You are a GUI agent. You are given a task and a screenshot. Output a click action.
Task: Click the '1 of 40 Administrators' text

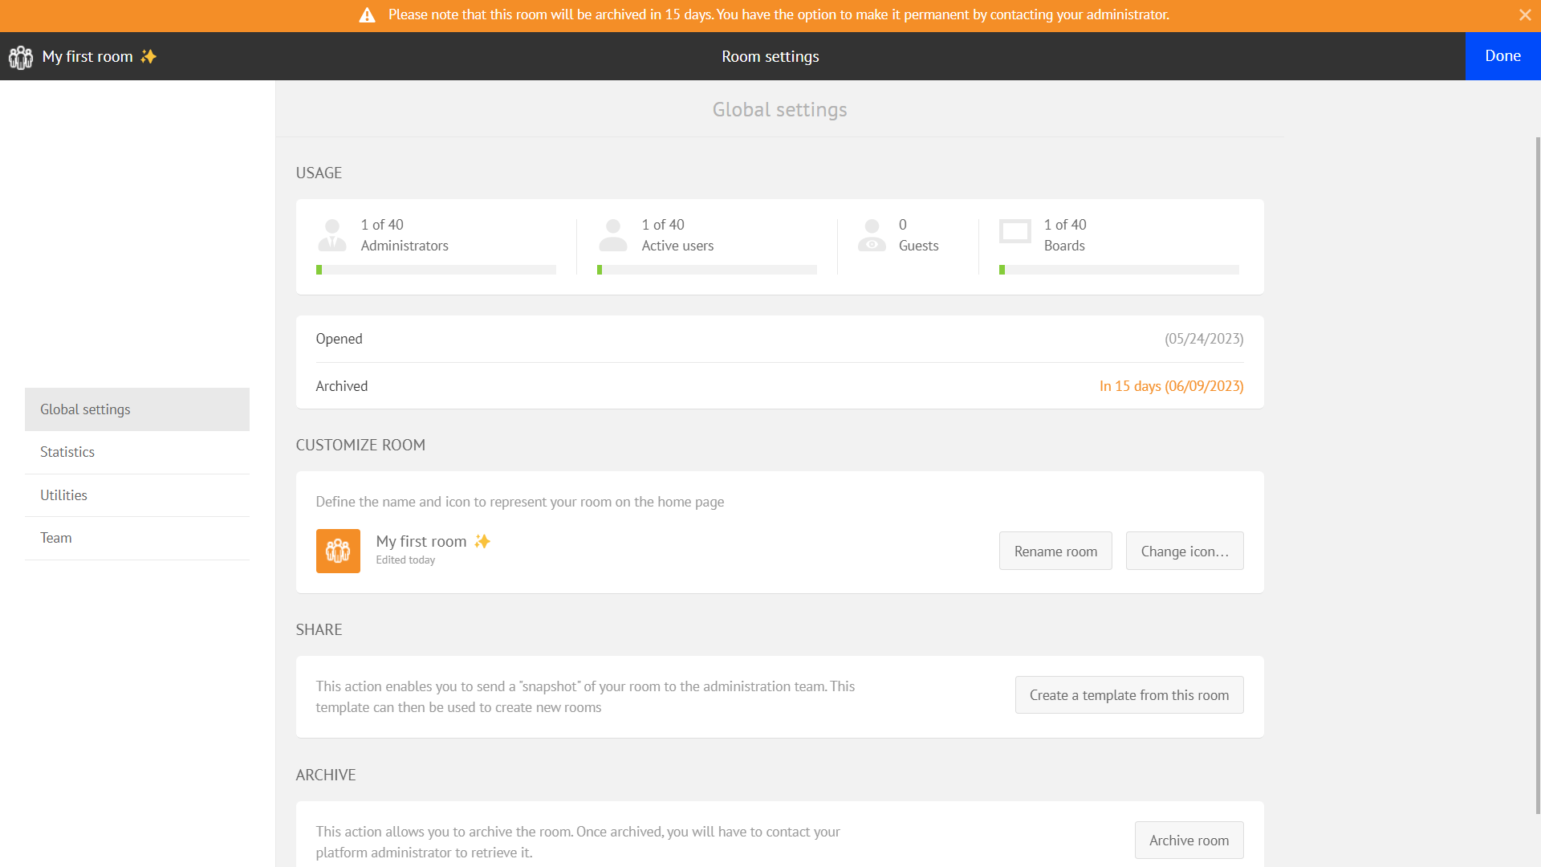405,235
